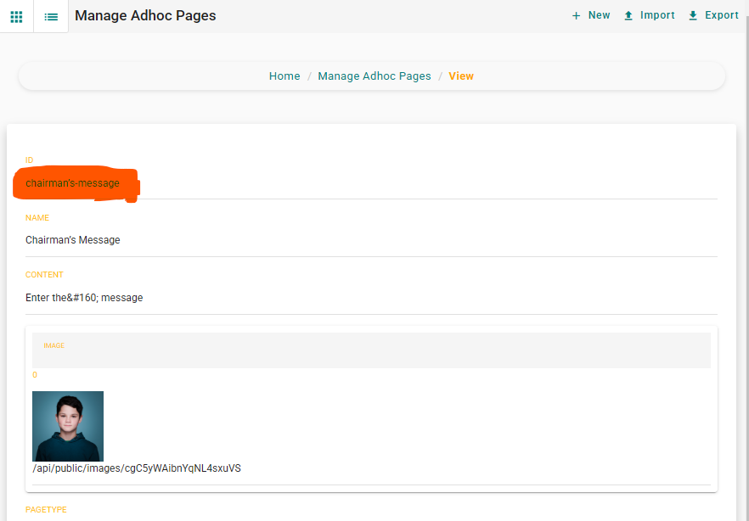Click the IMAGE section header
This screenshot has width=749, height=521.
click(x=371, y=350)
